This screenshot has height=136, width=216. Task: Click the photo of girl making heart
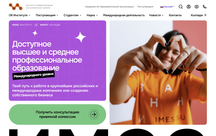click(158, 73)
